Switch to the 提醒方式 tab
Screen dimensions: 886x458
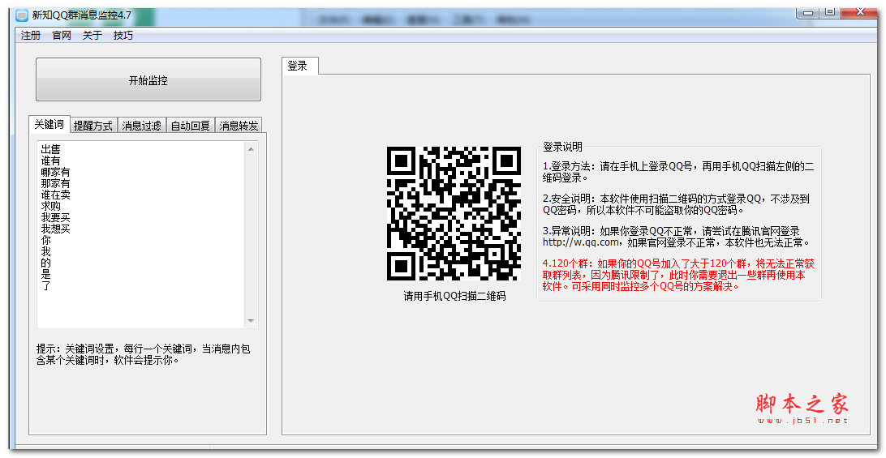click(93, 126)
